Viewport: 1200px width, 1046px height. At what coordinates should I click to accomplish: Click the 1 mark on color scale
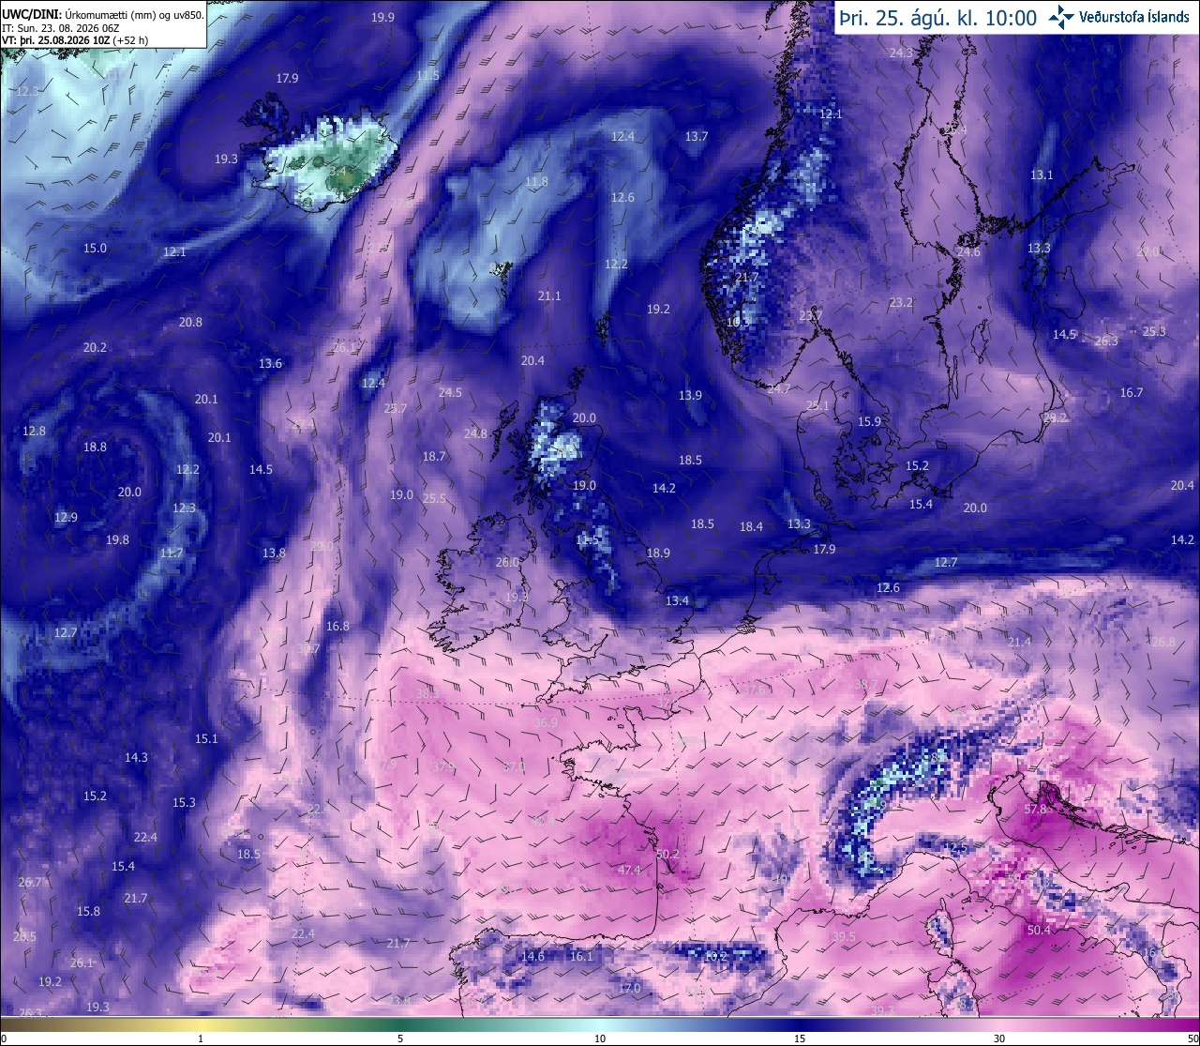[201, 1038]
